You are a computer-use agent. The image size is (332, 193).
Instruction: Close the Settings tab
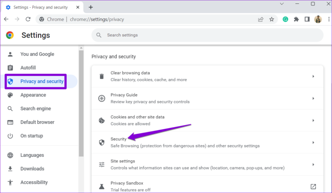tap(78, 7)
